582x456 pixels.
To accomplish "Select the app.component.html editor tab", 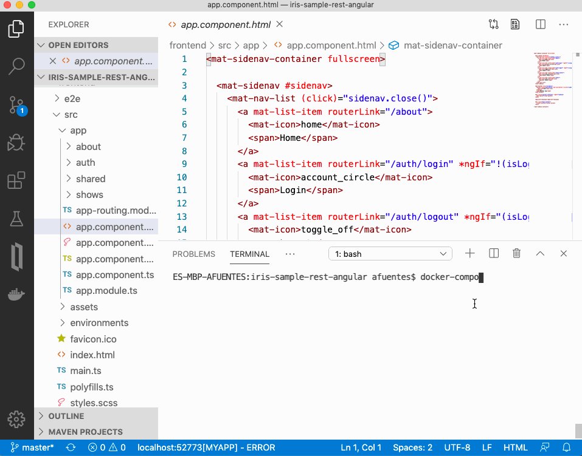I will click(x=219, y=25).
